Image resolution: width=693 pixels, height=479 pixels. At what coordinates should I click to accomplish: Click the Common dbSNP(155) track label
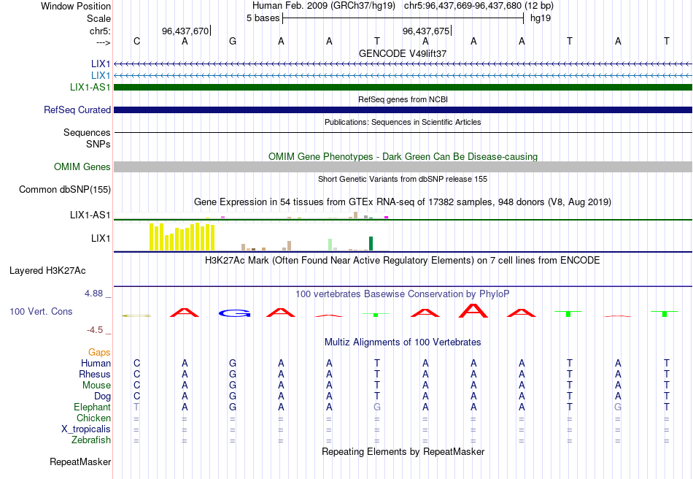pos(65,189)
